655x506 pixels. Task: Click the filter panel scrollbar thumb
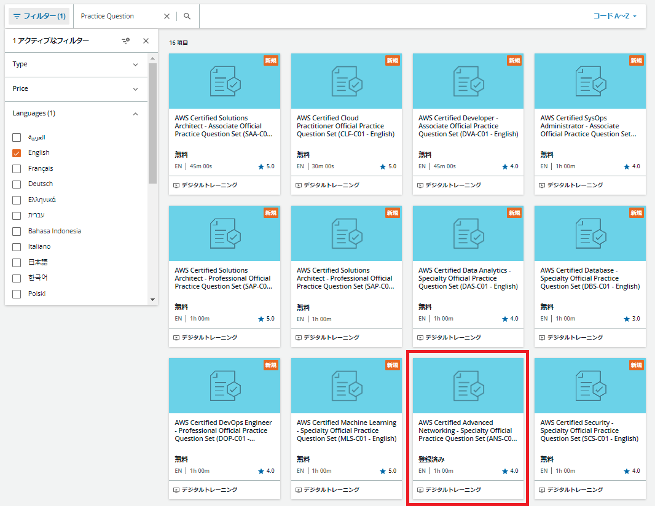pos(152,123)
